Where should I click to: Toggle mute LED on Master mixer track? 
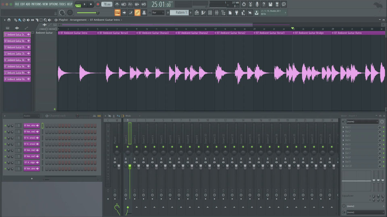[x=117, y=147]
